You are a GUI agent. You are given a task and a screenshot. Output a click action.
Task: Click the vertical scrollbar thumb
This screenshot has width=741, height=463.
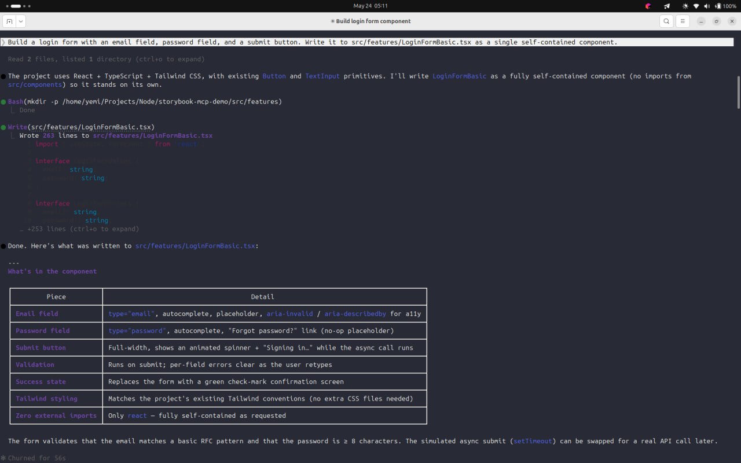738,91
